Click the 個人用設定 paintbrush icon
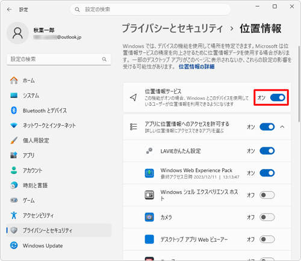Viewport: 301px width, 261px height. pyautogui.click(x=14, y=140)
